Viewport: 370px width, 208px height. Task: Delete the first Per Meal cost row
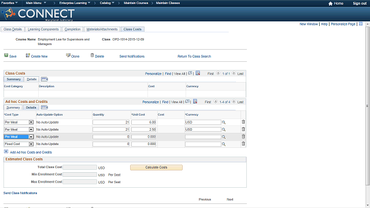243,122
